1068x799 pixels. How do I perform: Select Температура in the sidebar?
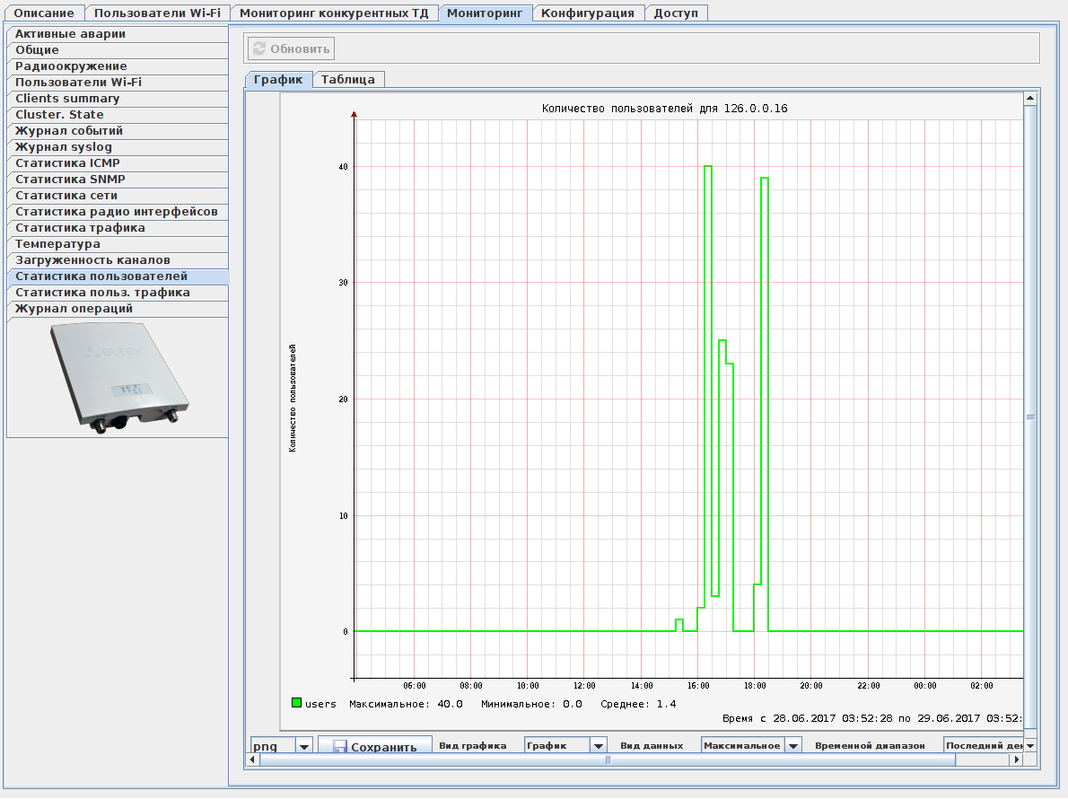pyautogui.click(x=58, y=244)
